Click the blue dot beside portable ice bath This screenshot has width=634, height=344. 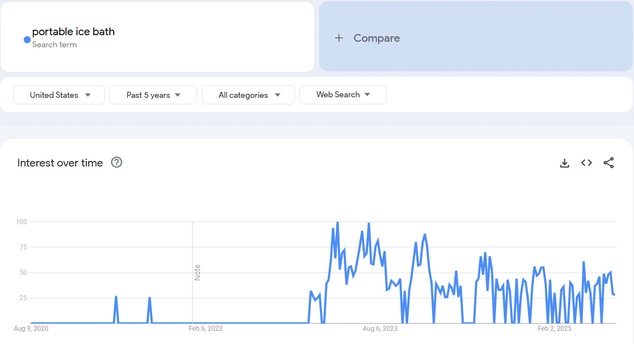(26, 39)
